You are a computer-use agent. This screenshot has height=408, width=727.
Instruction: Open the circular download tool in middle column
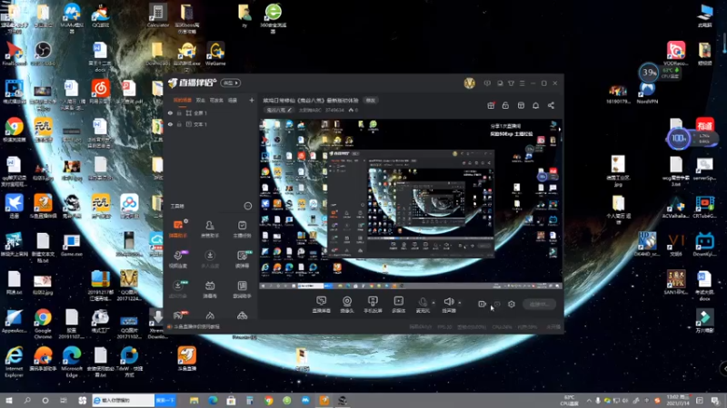[x=210, y=258]
